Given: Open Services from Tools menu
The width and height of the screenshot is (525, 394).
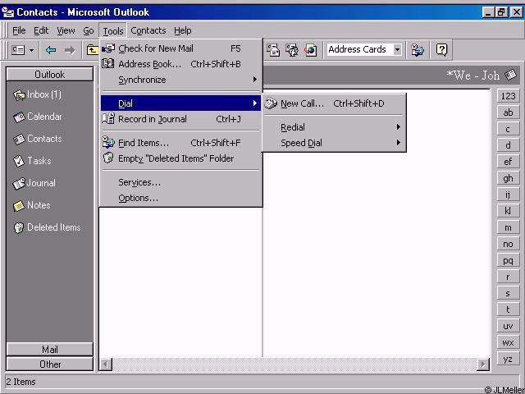Looking at the screenshot, I should pyautogui.click(x=180, y=182).
